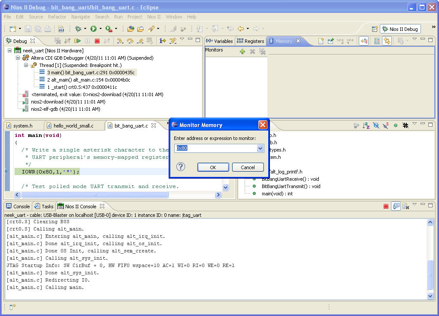
Task: Click the Step Over icon
Action: click(x=130, y=41)
